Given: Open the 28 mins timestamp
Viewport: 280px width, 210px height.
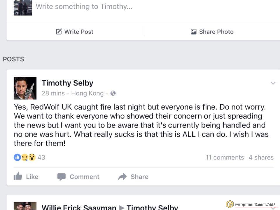Looking at the screenshot, I should pos(53,93).
